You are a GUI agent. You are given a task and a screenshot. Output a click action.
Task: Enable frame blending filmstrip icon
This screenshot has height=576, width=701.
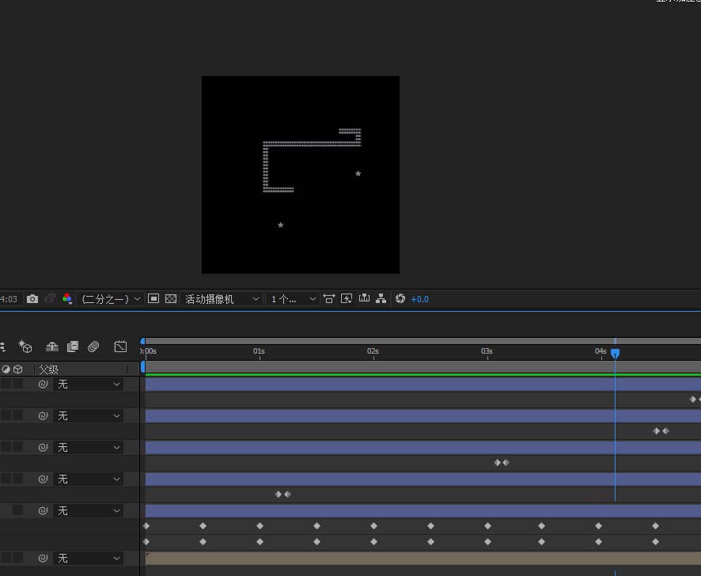pyautogui.click(x=73, y=347)
